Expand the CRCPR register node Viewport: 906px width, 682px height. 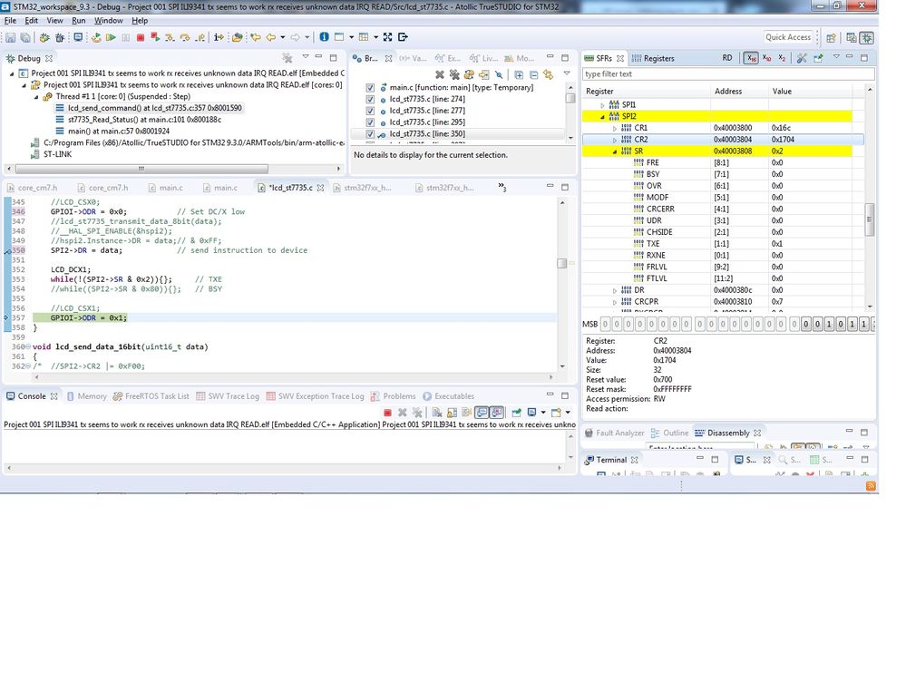(615, 302)
